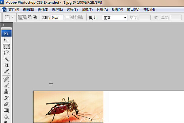Screen dimensions: 184x123
Task: Open the 分析(A) menu
Action: pos(102,9)
